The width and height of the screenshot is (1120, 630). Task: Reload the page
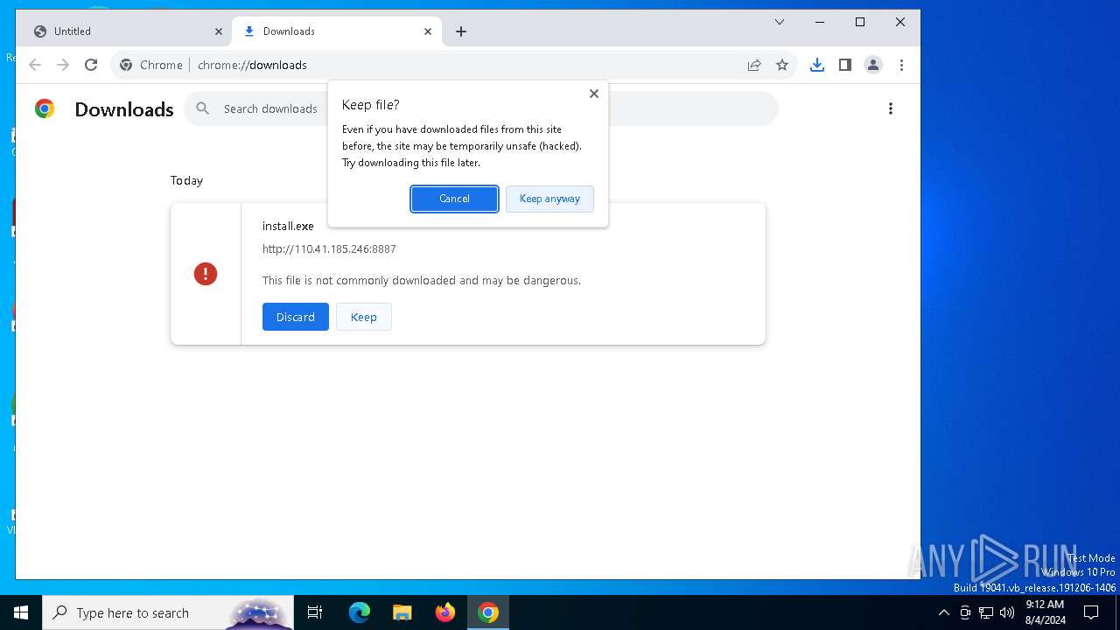tap(91, 65)
